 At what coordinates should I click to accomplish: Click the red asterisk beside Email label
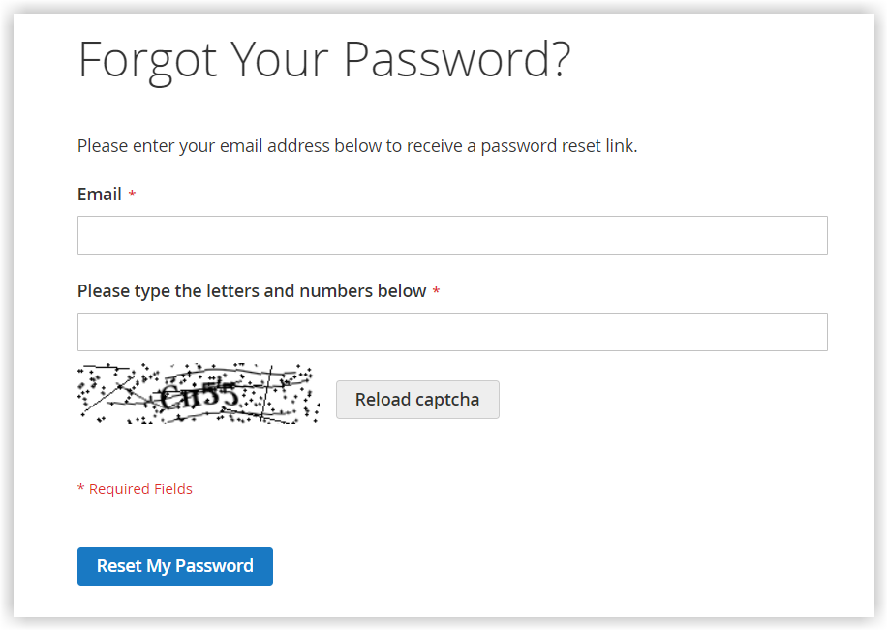coord(132,194)
